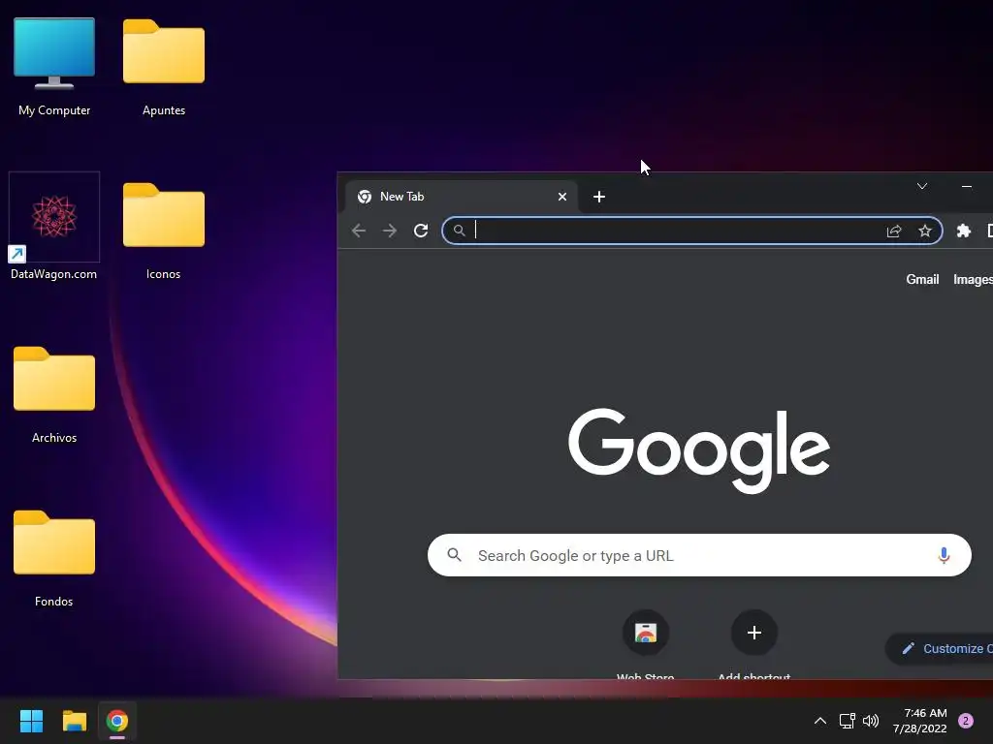Select the Fondos folder on desktop
The height and width of the screenshot is (744, 993).
point(54,557)
